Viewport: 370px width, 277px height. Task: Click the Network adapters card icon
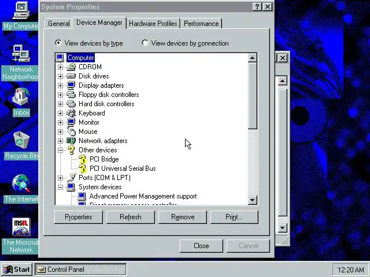[71, 141]
